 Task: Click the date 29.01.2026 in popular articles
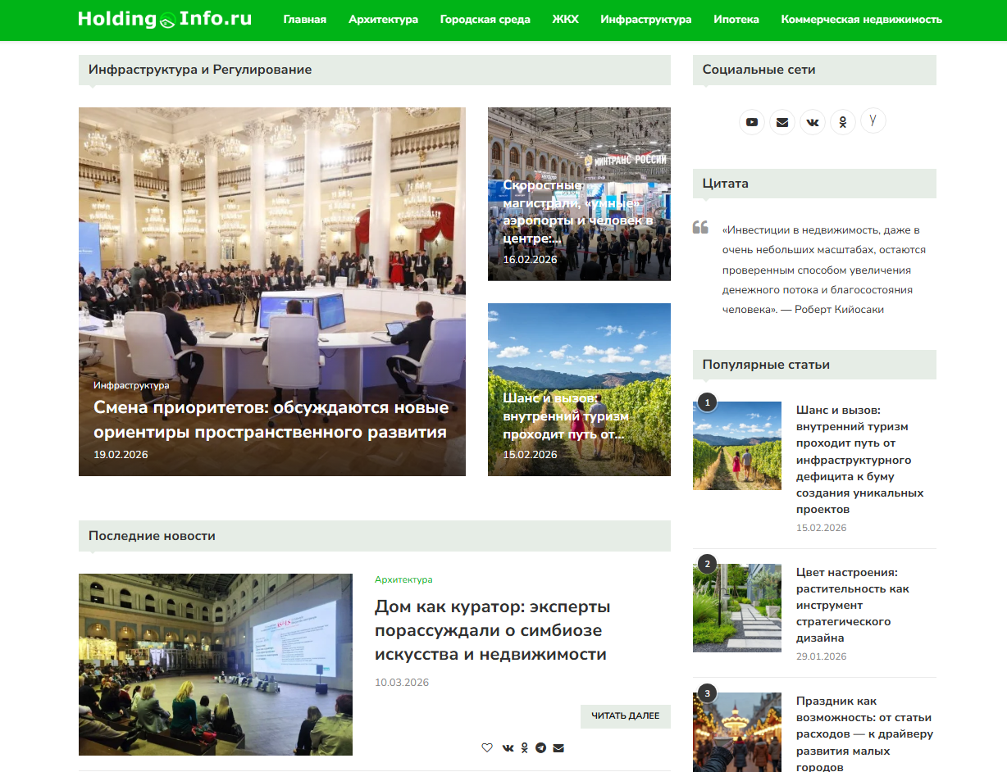[x=822, y=656]
